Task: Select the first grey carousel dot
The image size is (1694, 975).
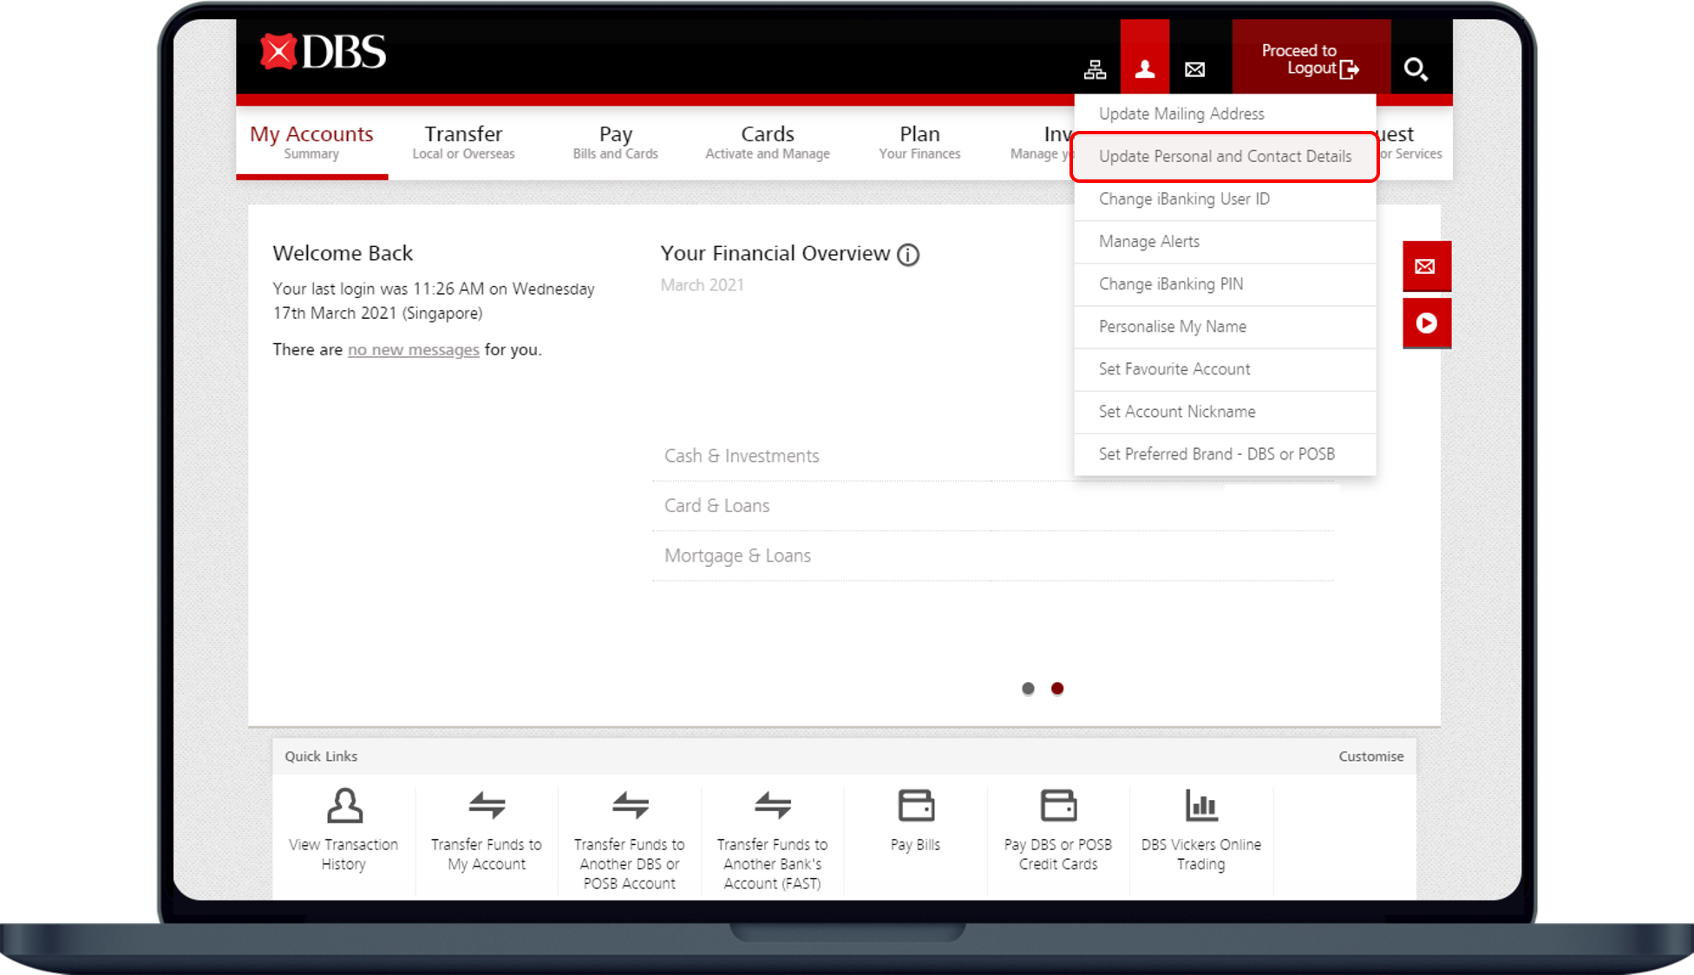Action: tap(1028, 689)
